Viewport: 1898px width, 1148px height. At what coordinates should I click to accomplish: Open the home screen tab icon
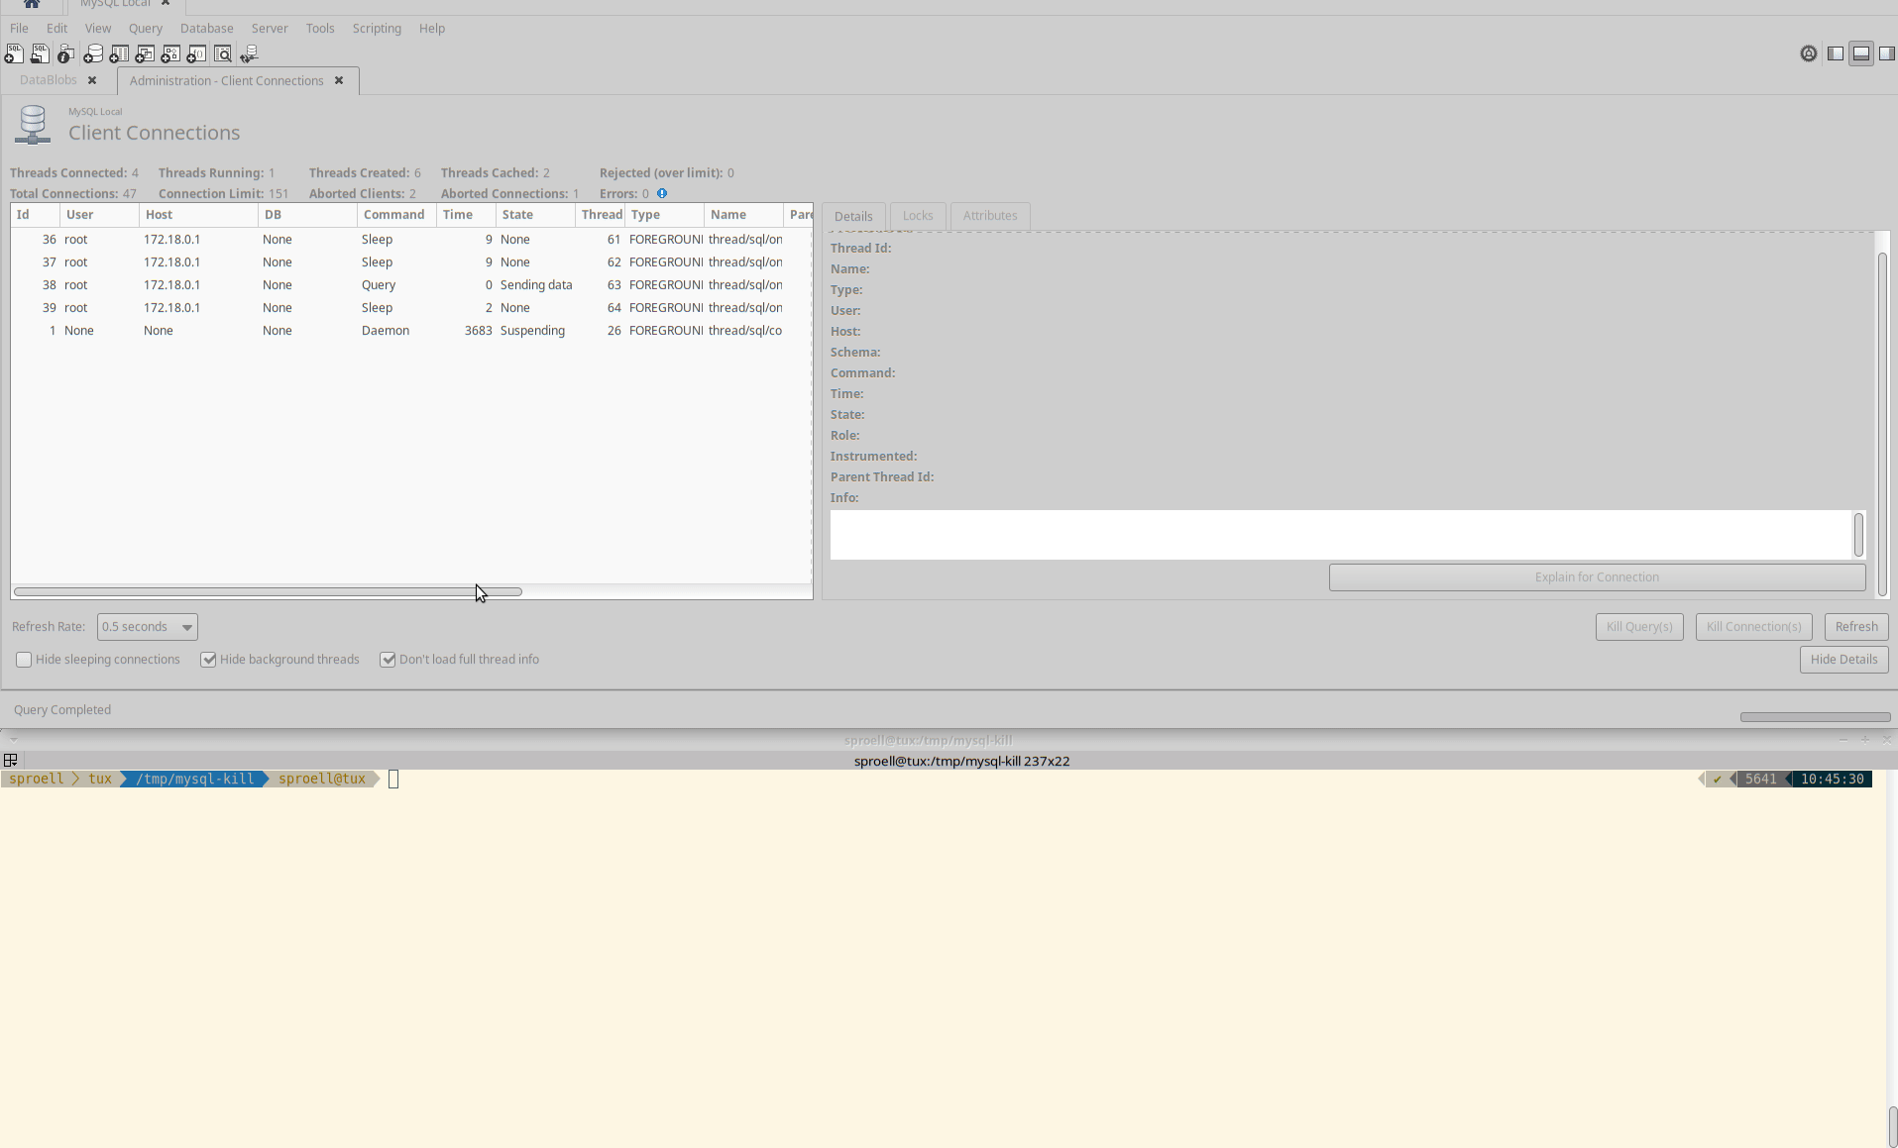pyautogui.click(x=31, y=4)
